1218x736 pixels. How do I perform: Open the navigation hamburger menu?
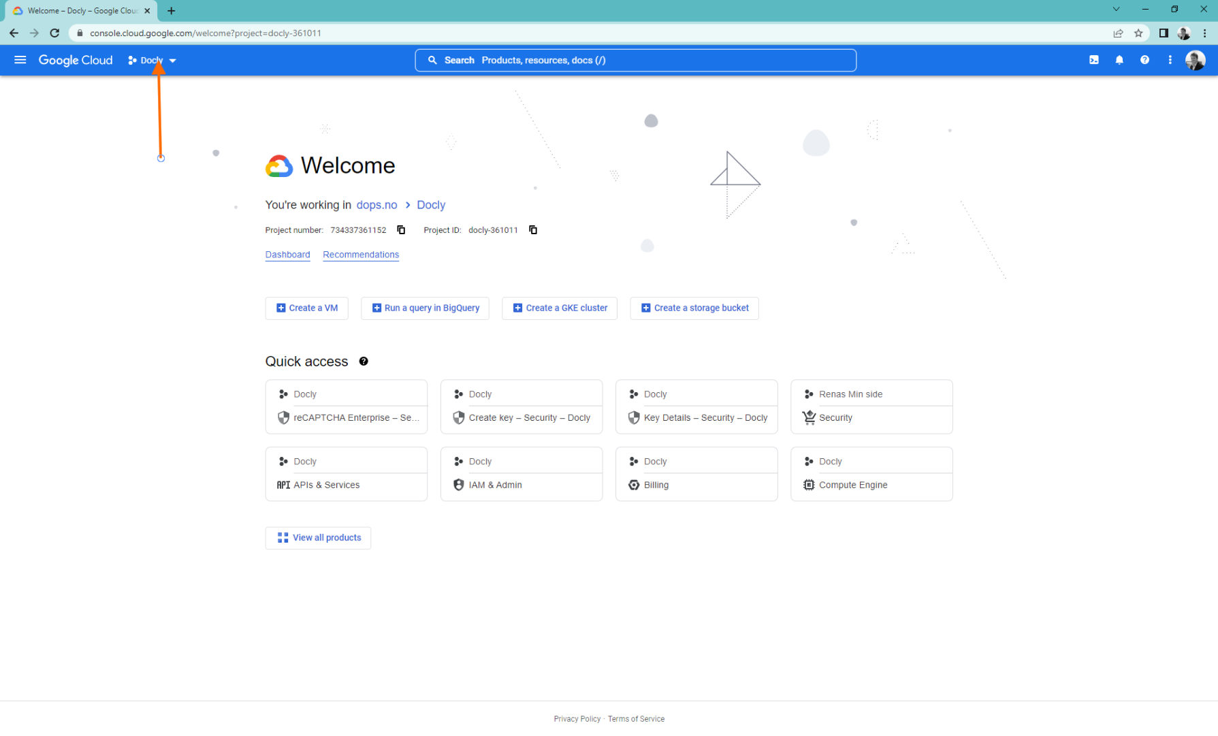pos(20,60)
